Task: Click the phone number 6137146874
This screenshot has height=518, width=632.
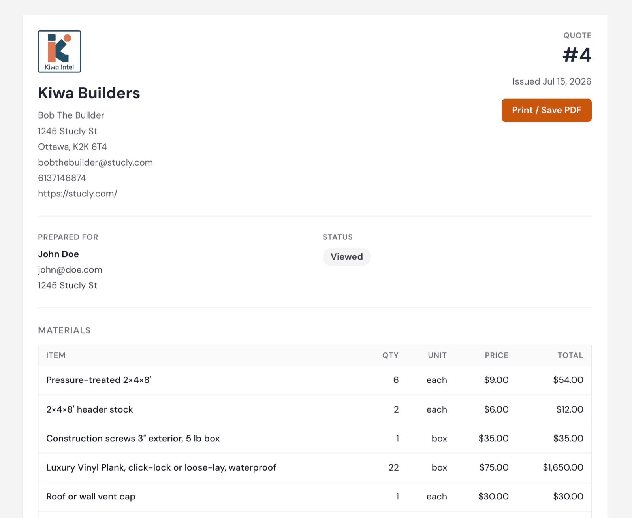Action: point(62,178)
